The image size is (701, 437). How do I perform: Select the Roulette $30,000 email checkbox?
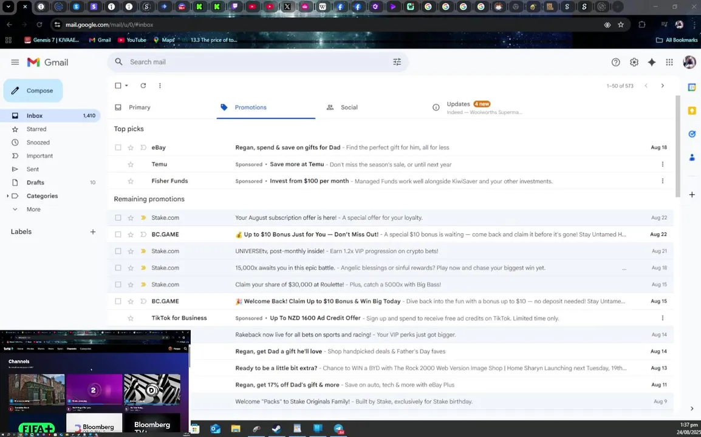(118, 285)
